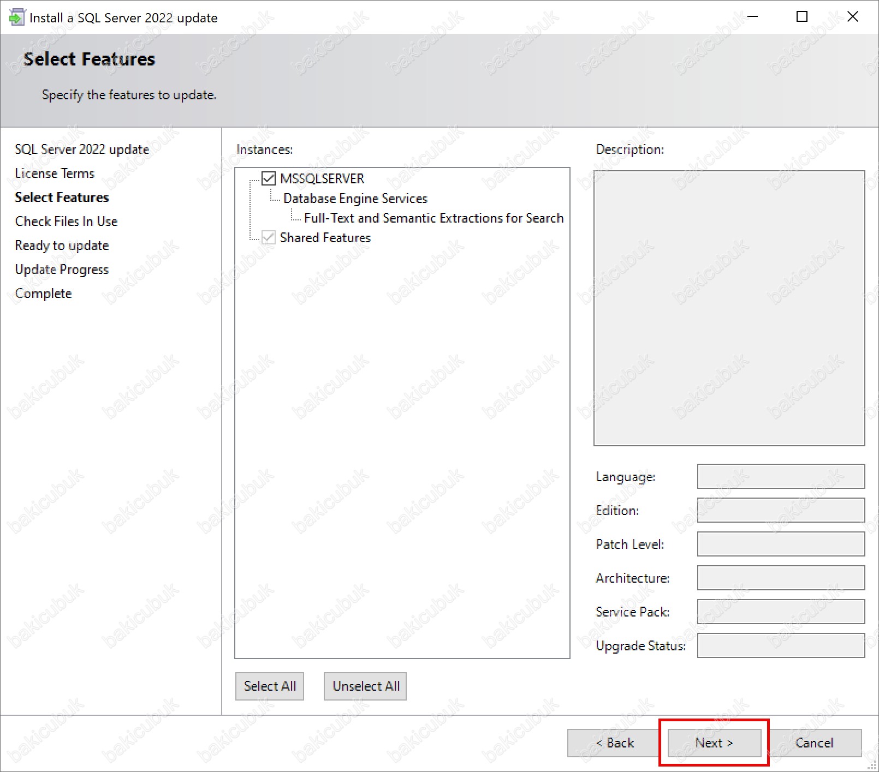Select the MSSQLSERVER instance label
The height and width of the screenshot is (772, 879).
322,178
